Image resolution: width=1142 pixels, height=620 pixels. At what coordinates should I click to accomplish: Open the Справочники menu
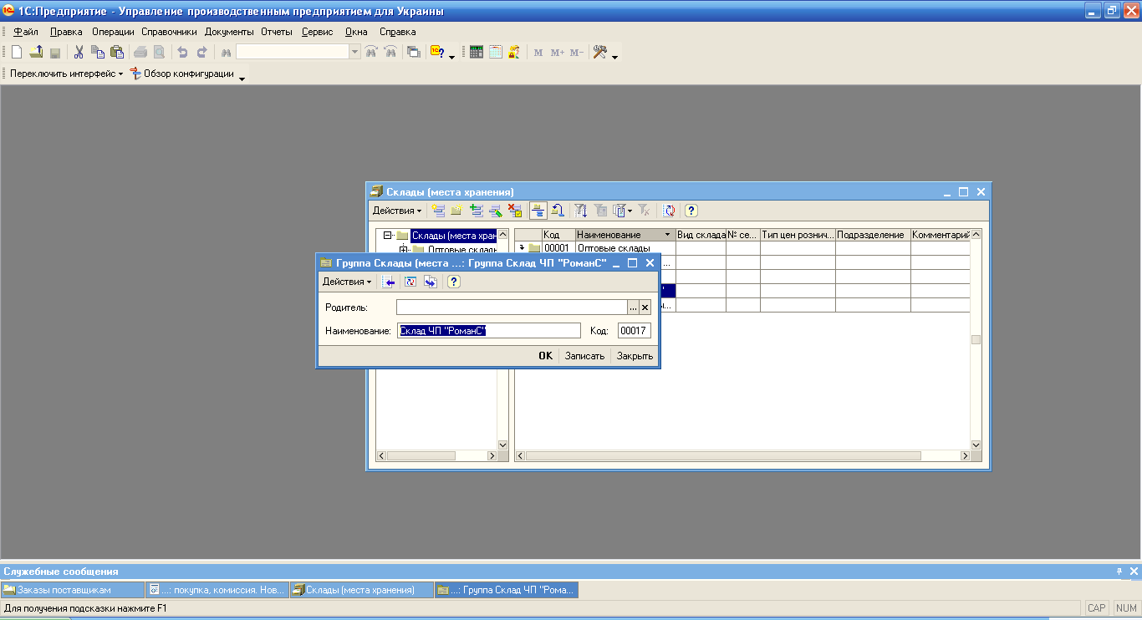[x=169, y=32]
